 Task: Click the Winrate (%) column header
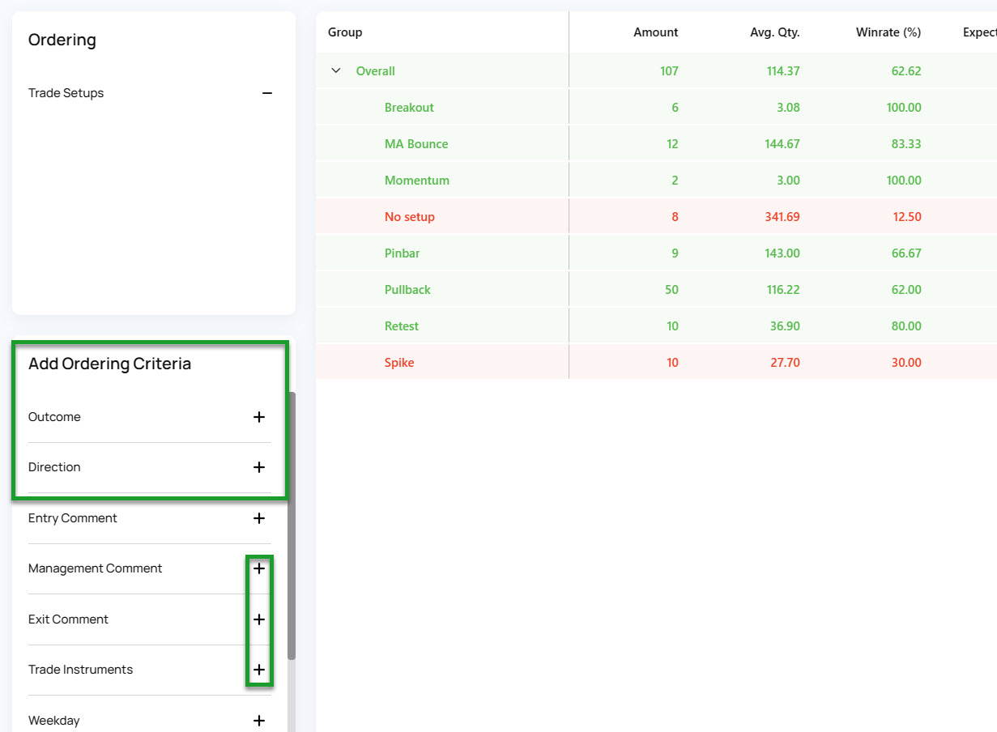[x=888, y=32]
